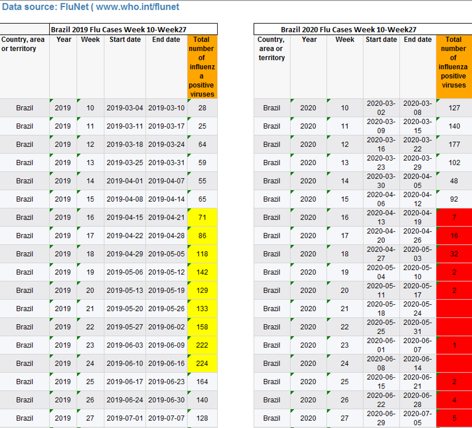Select the 2019-06-16 end date cell

166,363
